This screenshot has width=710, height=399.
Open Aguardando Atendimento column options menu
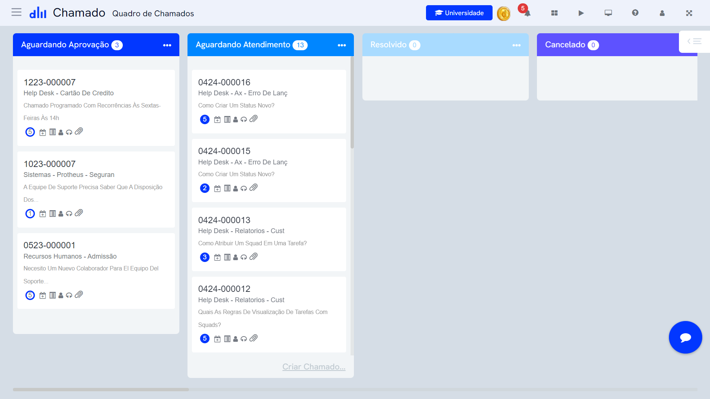(342, 45)
